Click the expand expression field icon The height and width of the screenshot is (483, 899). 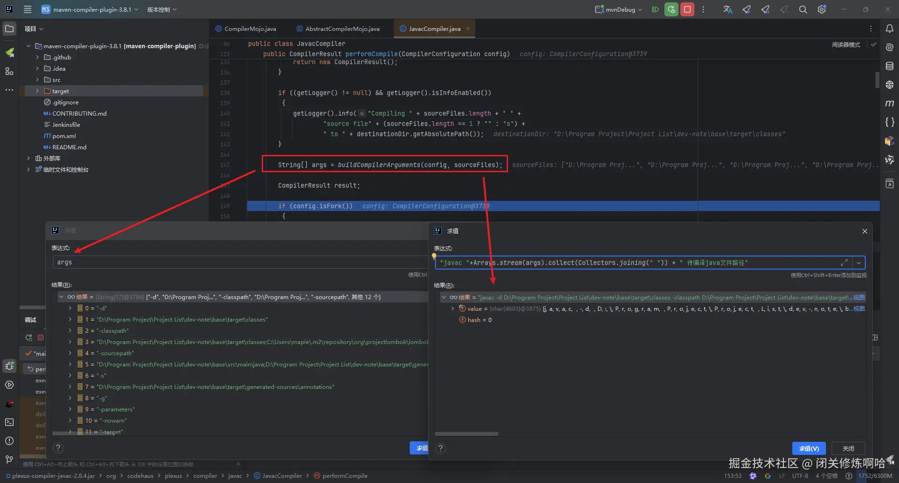(844, 263)
